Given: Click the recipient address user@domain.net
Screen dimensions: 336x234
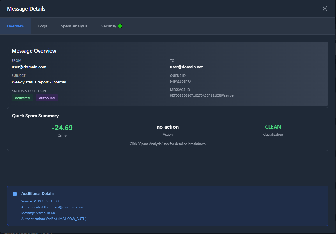Looking at the screenshot, I should 186,67.
